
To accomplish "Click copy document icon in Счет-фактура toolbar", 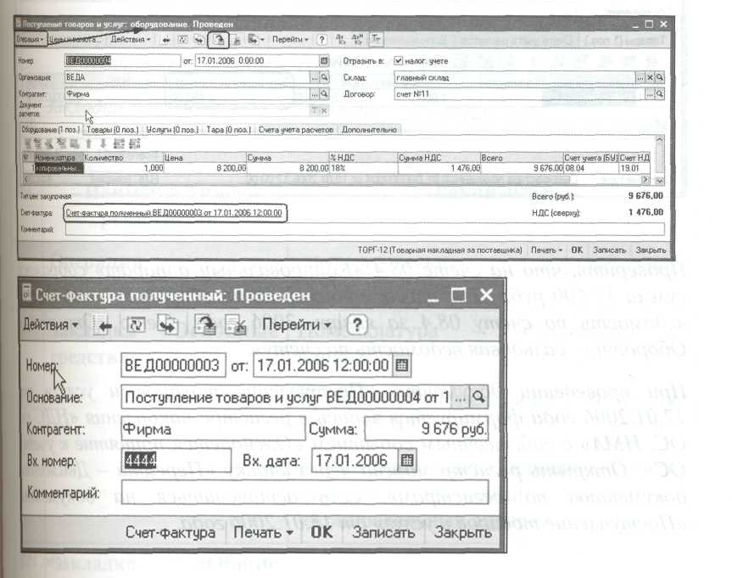I will coord(169,325).
